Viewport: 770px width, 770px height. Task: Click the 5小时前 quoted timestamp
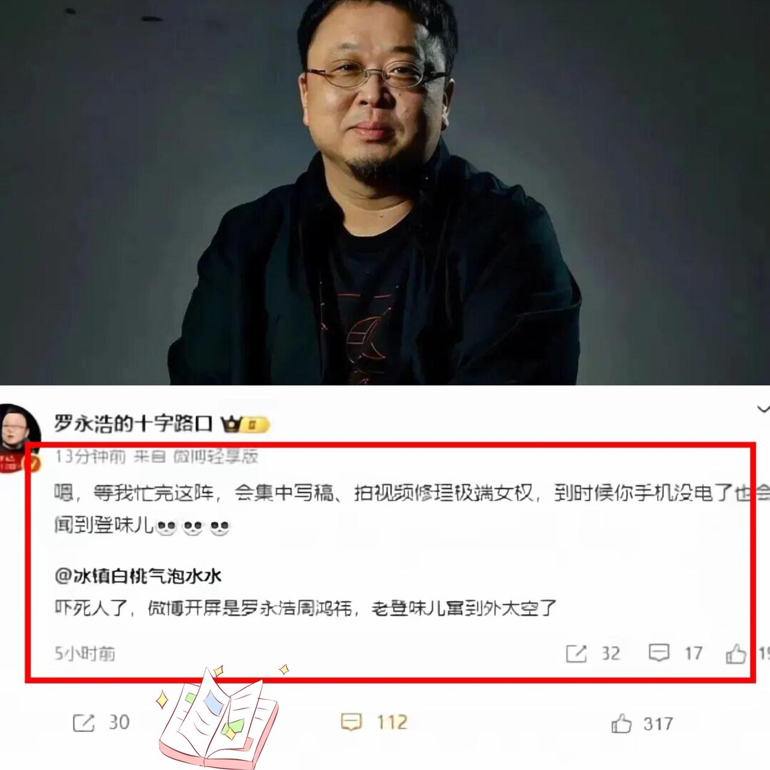pos(85,654)
